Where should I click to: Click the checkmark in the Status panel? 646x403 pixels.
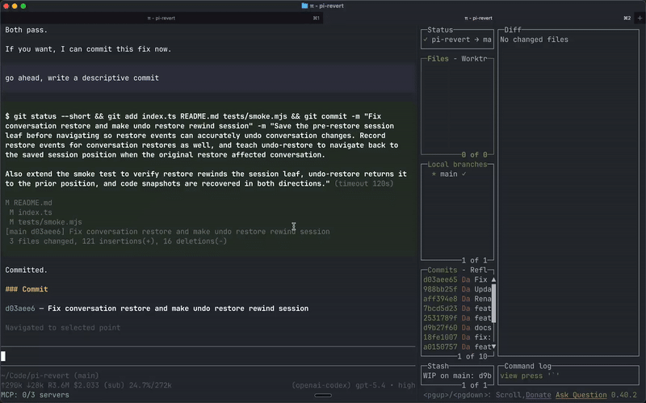pos(426,40)
